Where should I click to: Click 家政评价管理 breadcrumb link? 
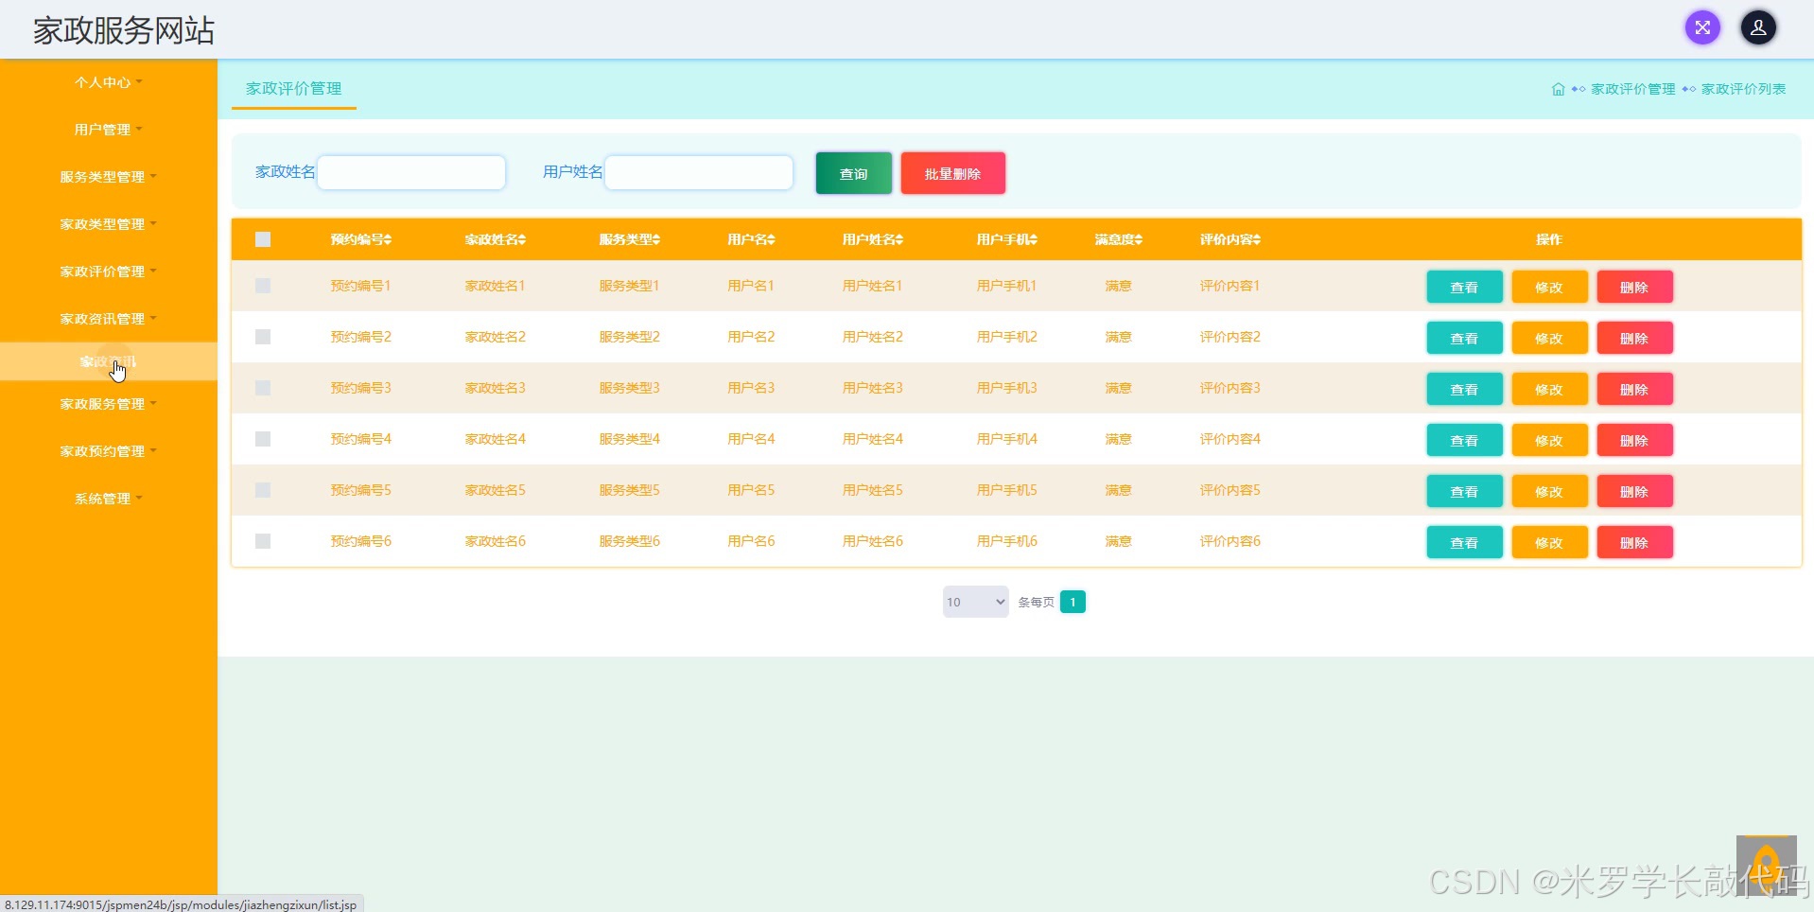1632,89
